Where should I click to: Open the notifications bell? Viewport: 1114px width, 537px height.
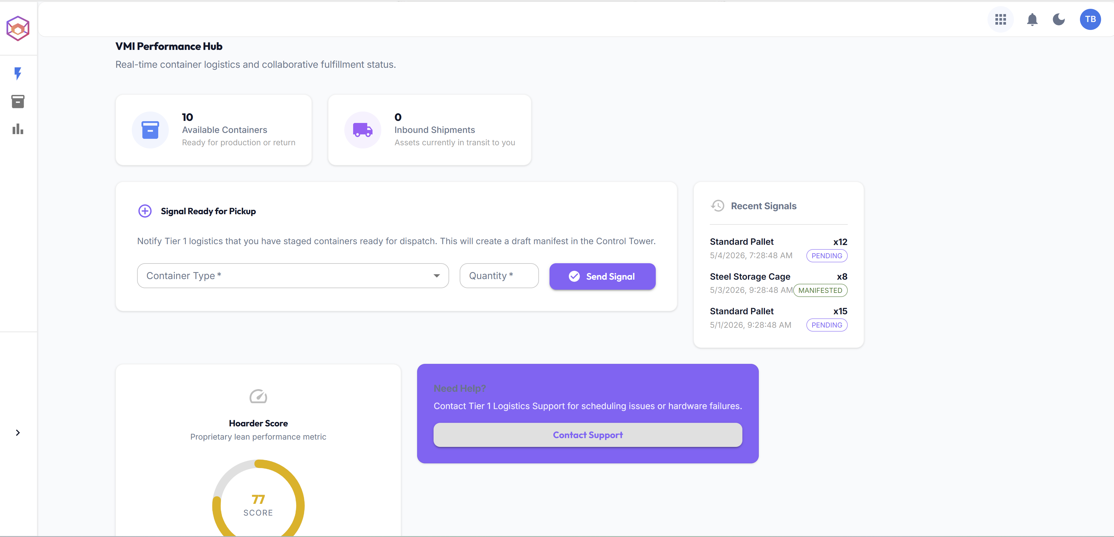[1032, 19]
